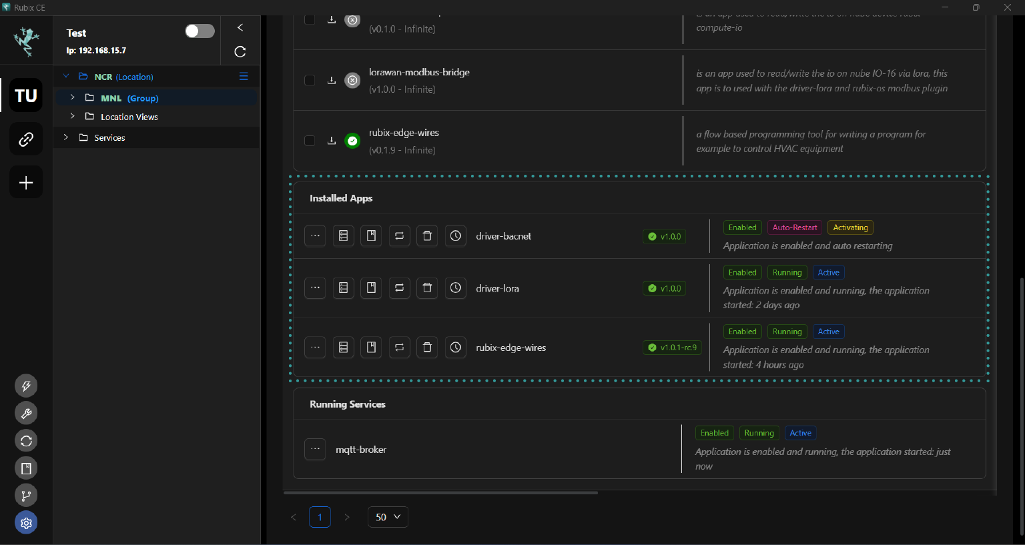This screenshot has height=545, width=1025.
Task: Click the Active tag for driver-lora
Action: pos(828,272)
